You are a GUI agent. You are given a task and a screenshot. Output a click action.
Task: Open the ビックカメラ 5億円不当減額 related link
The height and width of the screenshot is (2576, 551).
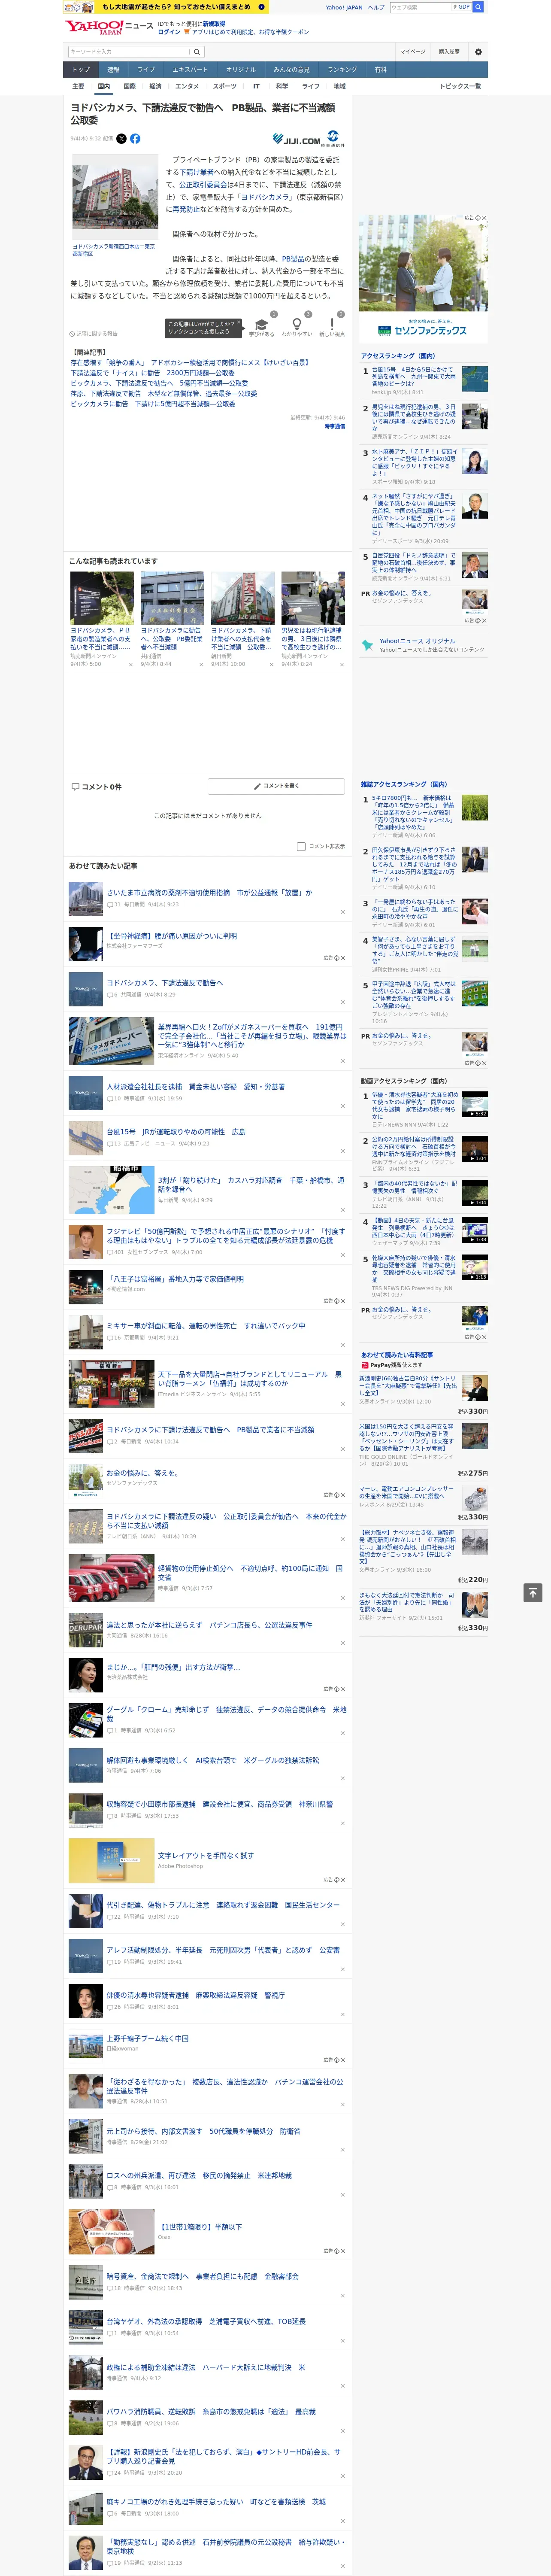(159, 383)
